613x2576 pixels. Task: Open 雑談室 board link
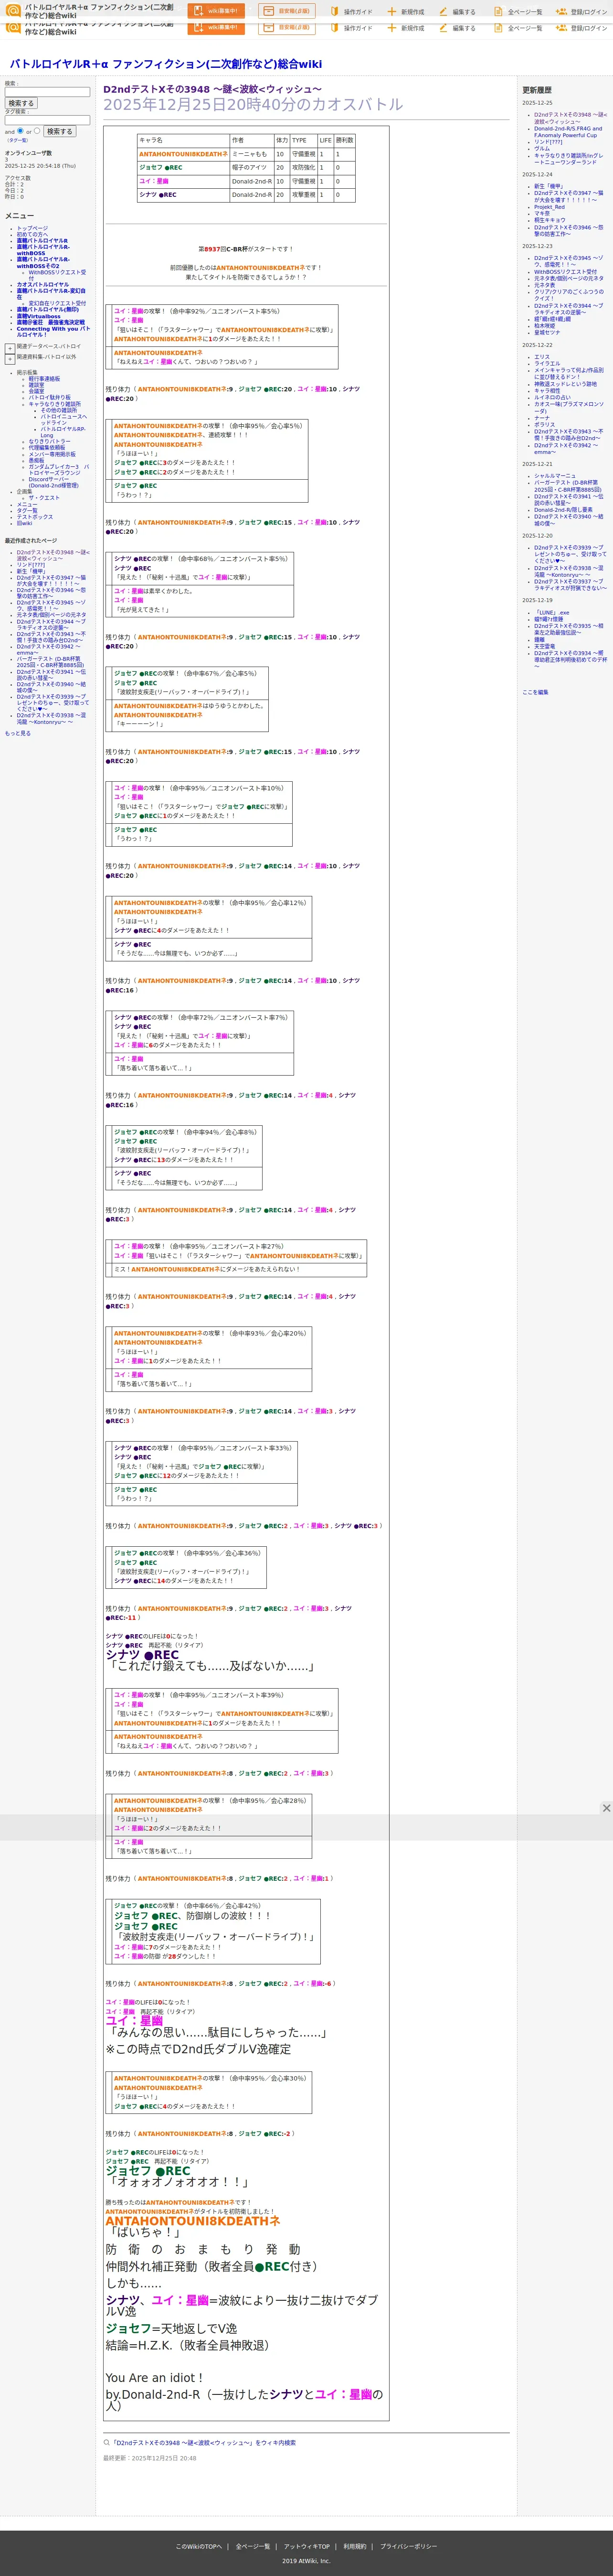36,385
